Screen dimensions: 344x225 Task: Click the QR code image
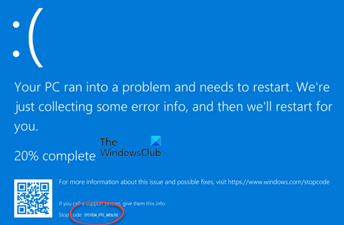pyautogui.click(x=33, y=198)
